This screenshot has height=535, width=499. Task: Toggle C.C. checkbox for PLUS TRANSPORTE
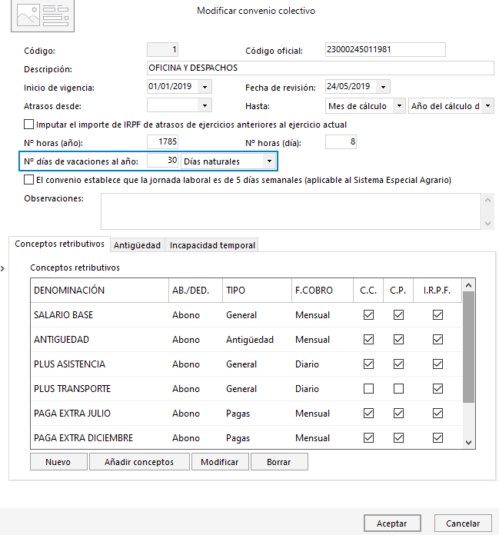tap(368, 389)
